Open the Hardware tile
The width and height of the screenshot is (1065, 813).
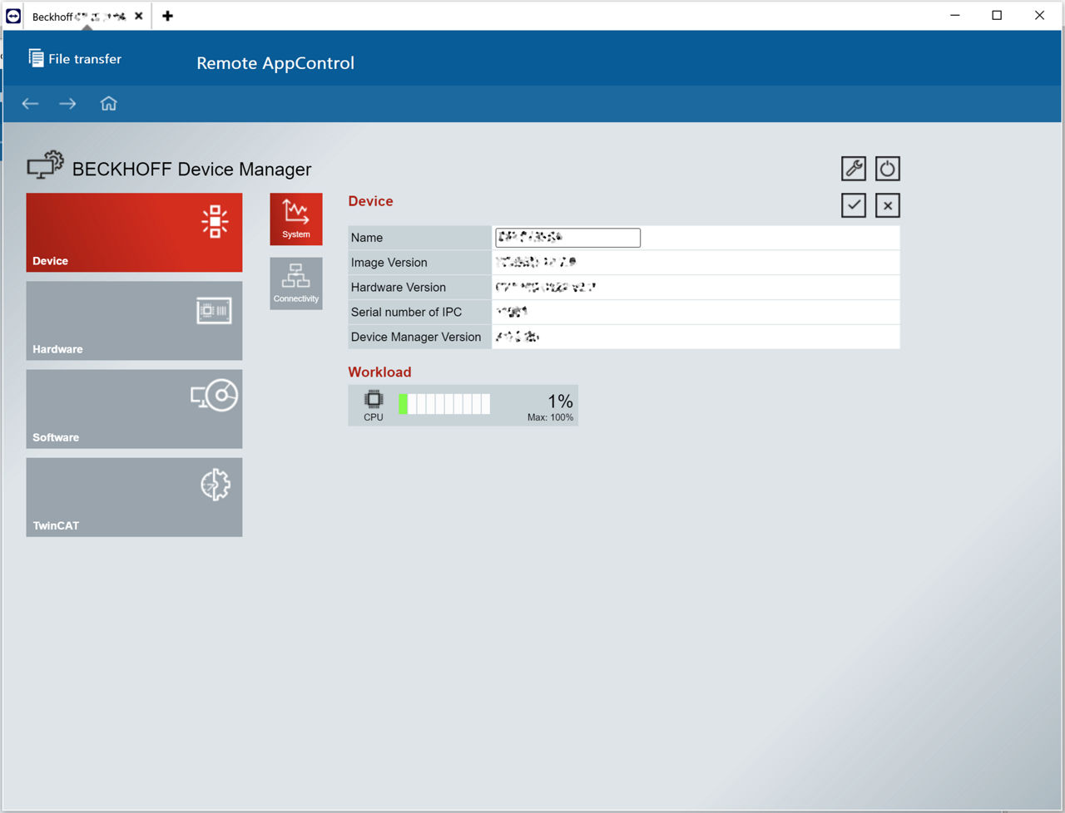tap(134, 321)
